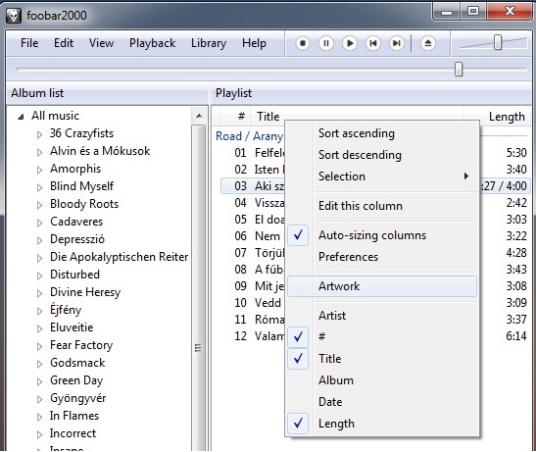
Task: Expand the Disturbed node
Action: (x=39, y=276)
